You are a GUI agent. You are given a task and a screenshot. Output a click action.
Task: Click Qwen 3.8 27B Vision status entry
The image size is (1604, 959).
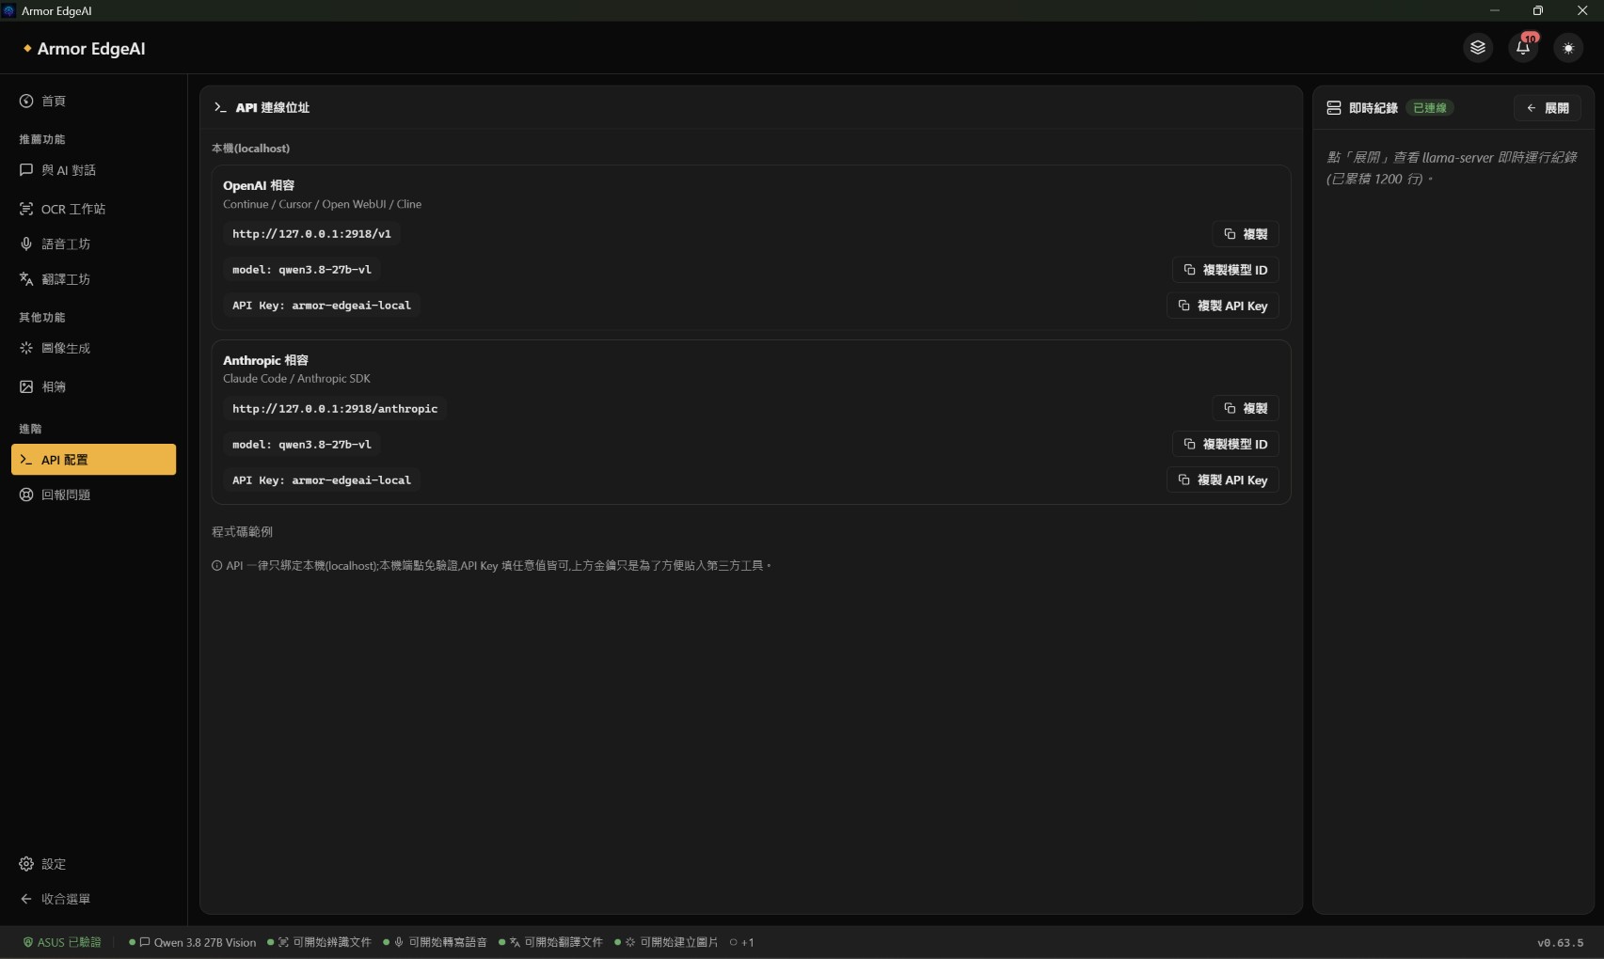[x=193, y=942]
